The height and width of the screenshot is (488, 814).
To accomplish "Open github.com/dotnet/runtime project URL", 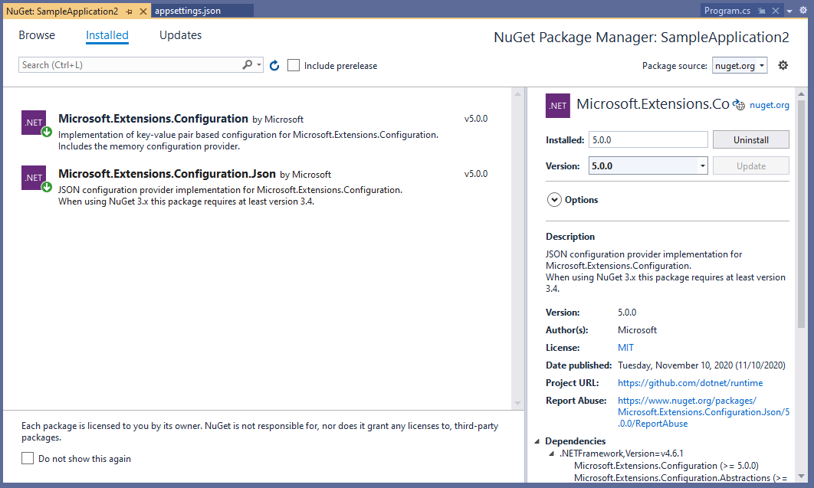I will click(690, 383).
